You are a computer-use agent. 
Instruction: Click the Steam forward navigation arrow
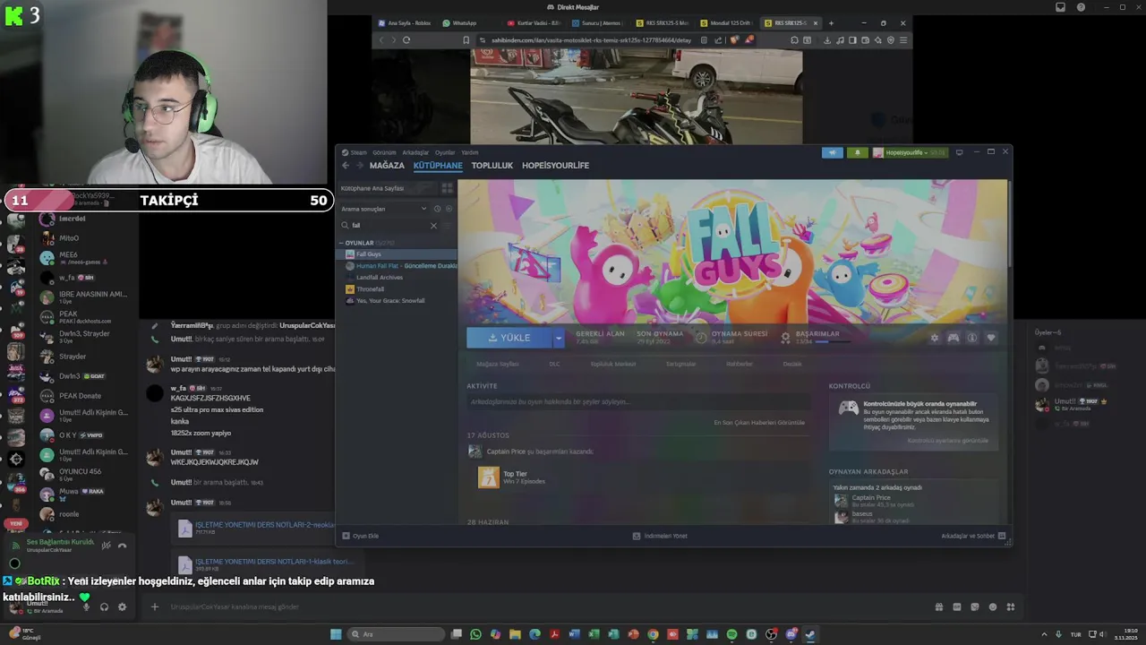tap(359, 166)
